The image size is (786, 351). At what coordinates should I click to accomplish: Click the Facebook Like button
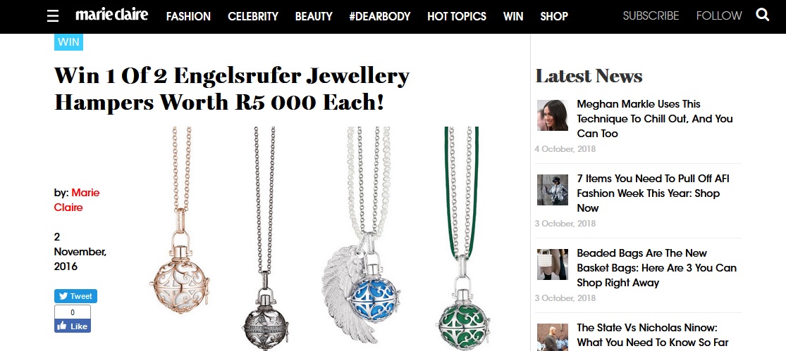pos(73,326)
